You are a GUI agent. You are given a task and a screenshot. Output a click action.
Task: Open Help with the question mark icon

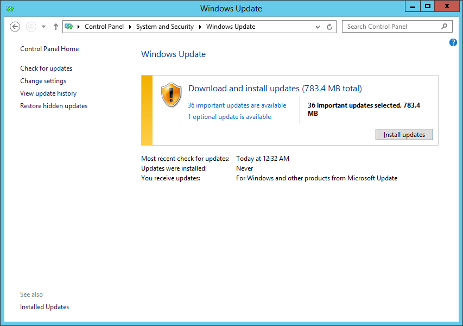(453, 42)
